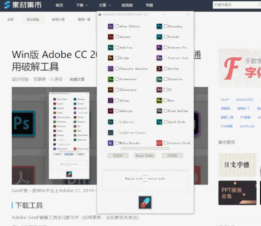Open the 专题 nav item
The width and height of the screenshot is (261, 226).
point(149,5)
